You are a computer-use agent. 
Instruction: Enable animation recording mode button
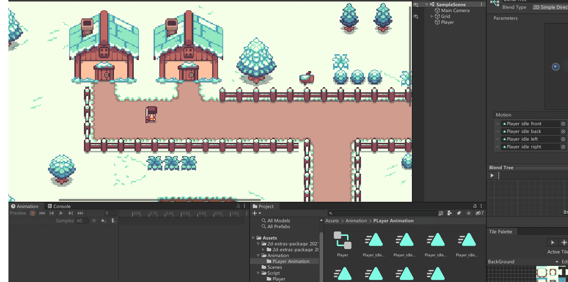tap(33, 213)
